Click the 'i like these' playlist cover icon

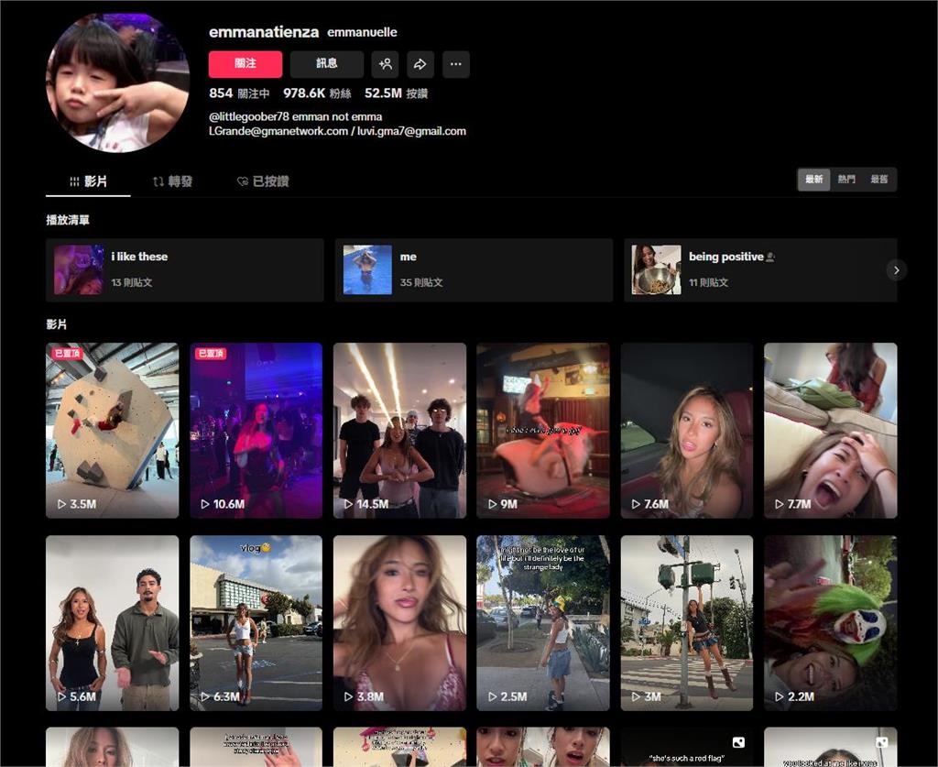coord(79,269)
